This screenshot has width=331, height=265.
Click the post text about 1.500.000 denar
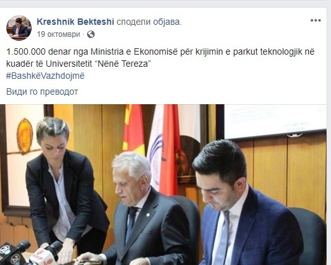[160, 51]
